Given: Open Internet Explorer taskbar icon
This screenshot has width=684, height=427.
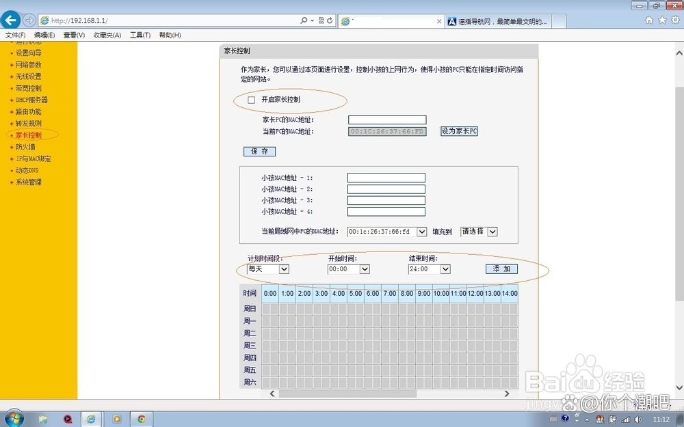Looking at the screenshot, I should [91, 419].
